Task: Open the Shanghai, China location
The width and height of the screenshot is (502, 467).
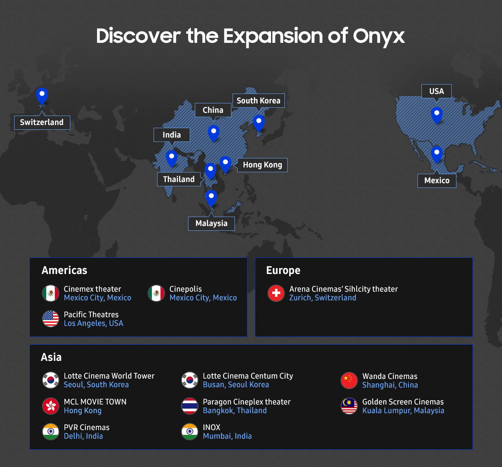Action: tap(390, 385)
